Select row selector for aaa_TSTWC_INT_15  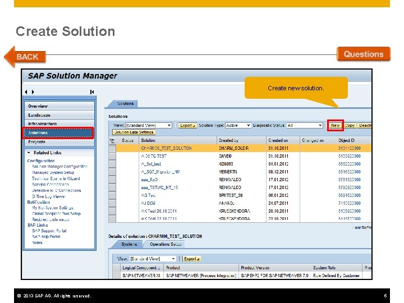click(112, 187)
